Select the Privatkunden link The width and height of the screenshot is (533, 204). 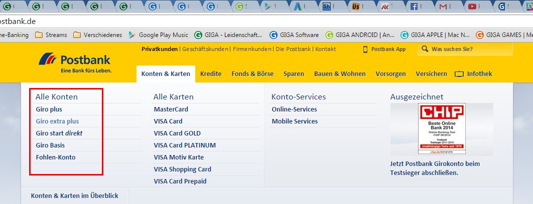(160, 49)
